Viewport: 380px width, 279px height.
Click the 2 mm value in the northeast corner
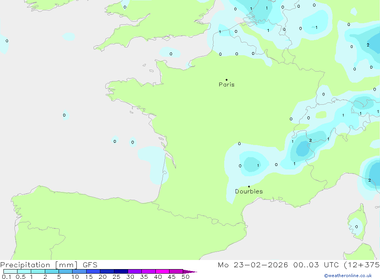pyautogui.click(x=368, y=45)
